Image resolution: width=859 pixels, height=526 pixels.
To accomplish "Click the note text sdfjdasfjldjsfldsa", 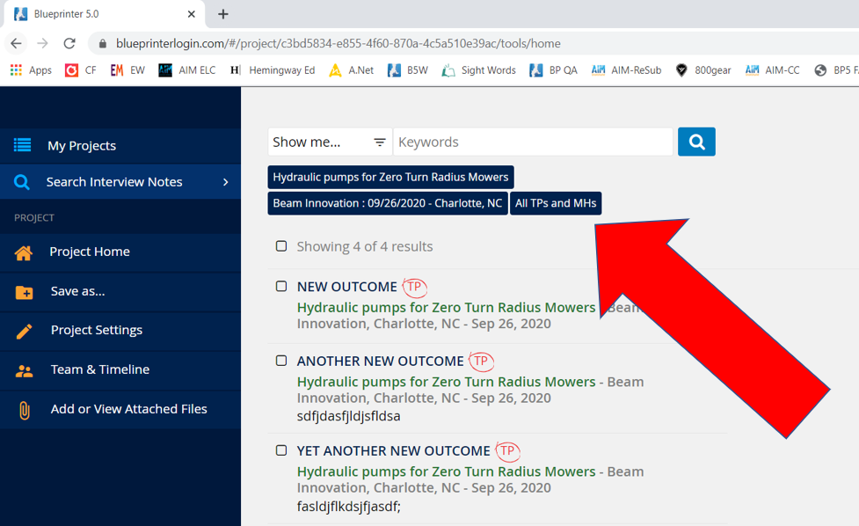I will (348, 416).
